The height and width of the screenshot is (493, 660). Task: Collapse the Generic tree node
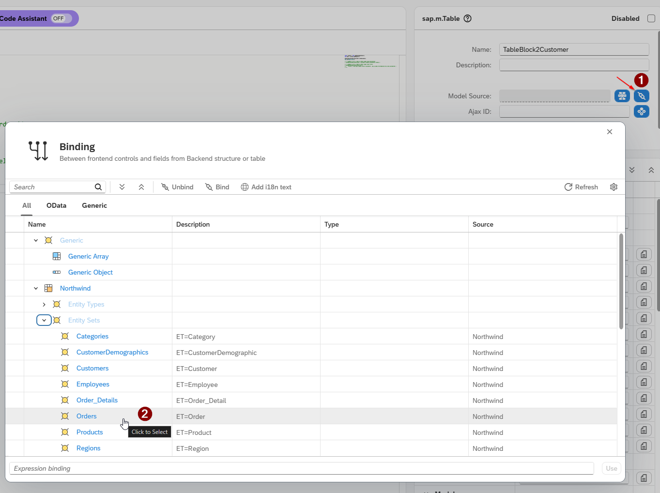tap(36, 240)
